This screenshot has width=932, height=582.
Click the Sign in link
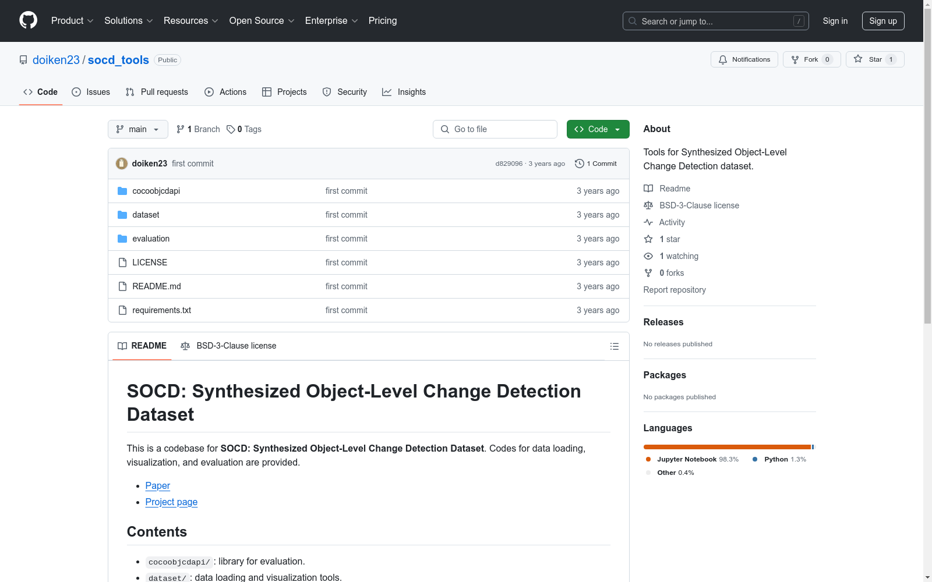pos(835,21)
